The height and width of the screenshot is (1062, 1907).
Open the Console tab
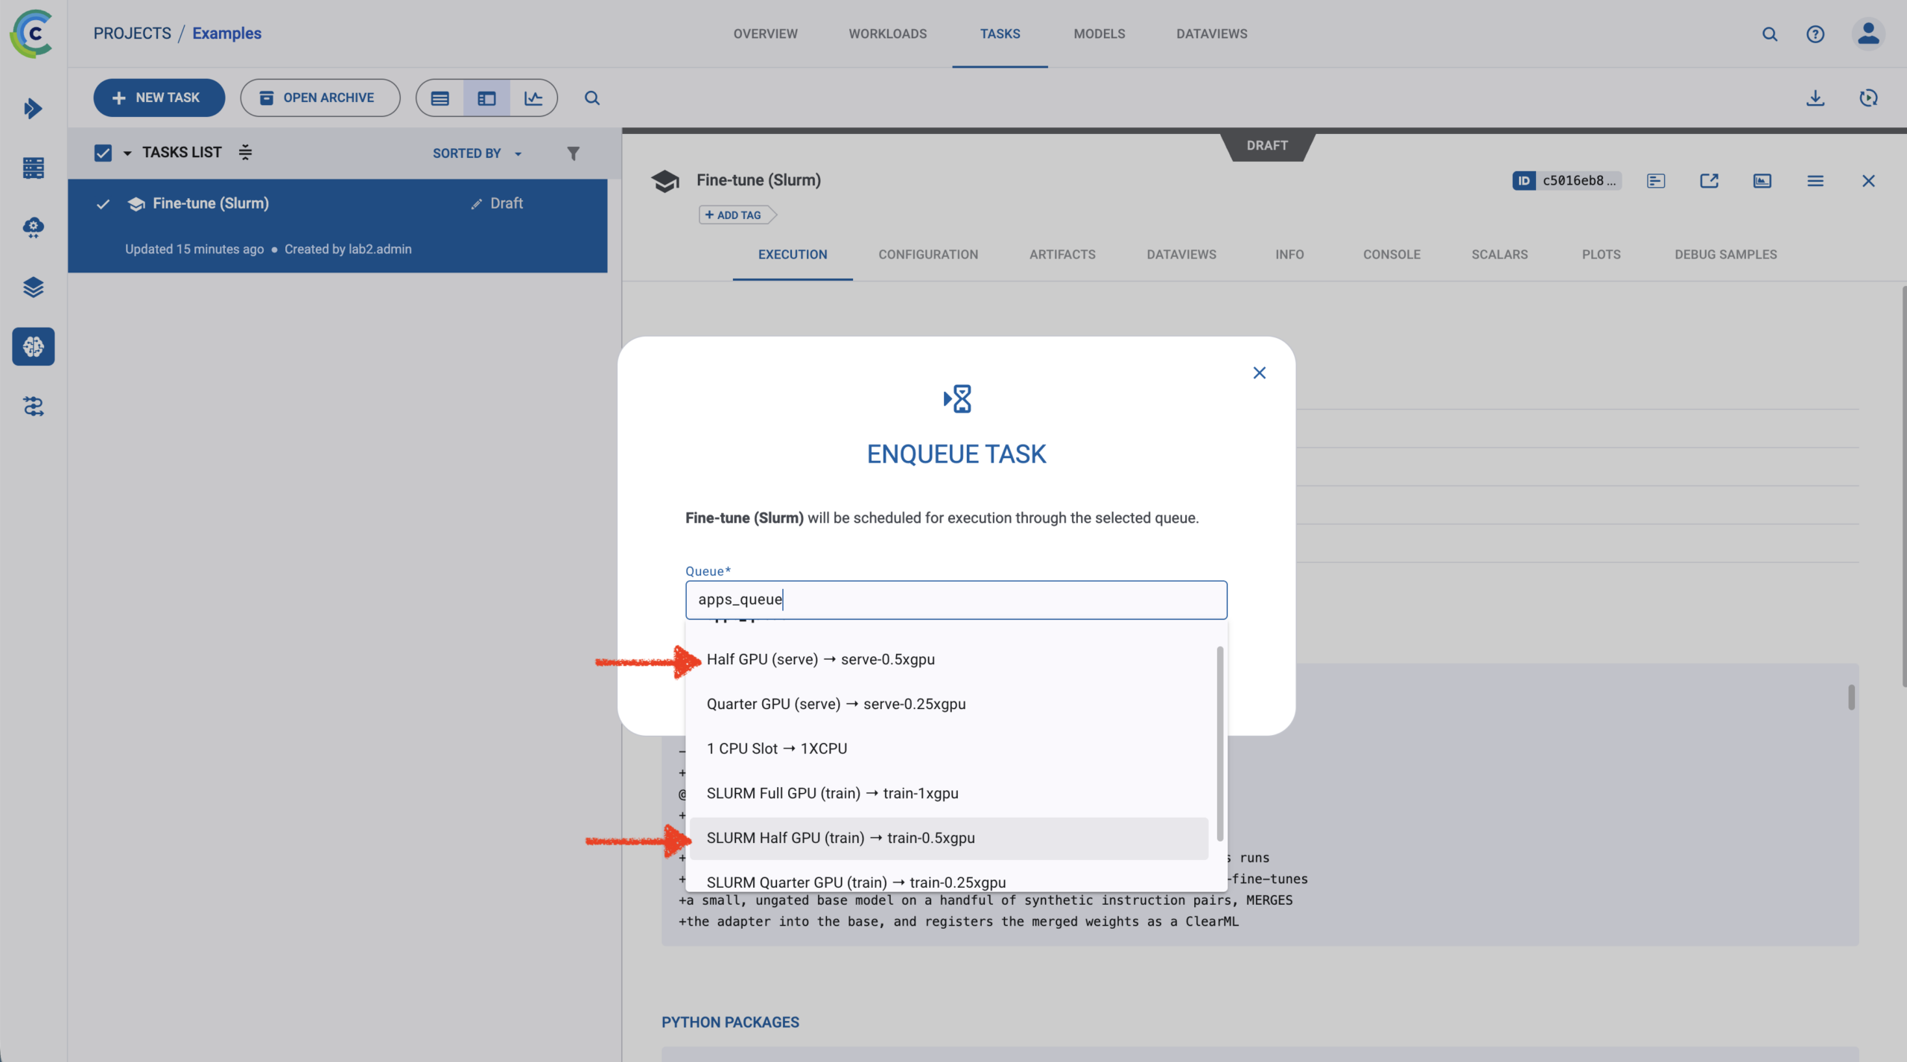[1392, 255]
